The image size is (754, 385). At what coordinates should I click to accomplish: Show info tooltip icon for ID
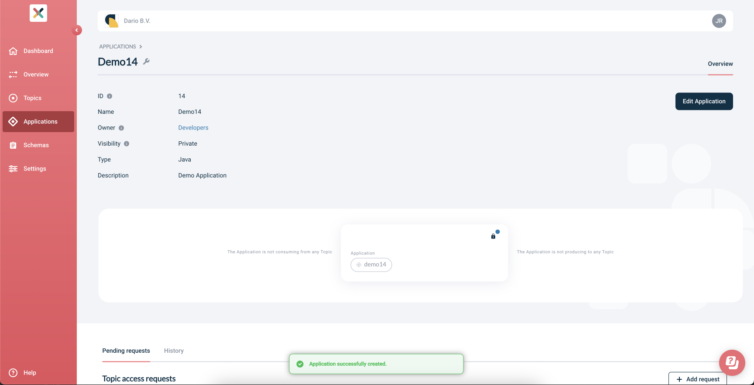pyautogui.click(x=110, y=96)
